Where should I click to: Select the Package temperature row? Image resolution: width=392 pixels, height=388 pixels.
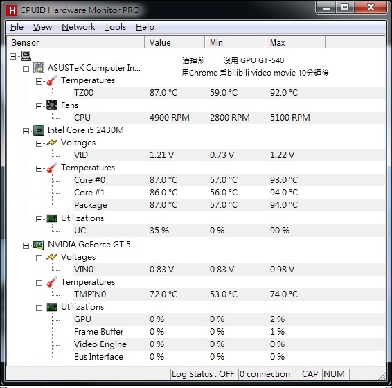pos(229,205)
